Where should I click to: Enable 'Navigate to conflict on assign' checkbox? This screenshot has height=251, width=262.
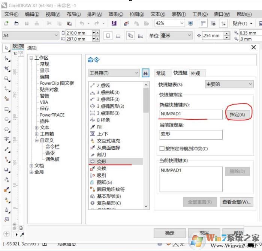pos(162,149)
